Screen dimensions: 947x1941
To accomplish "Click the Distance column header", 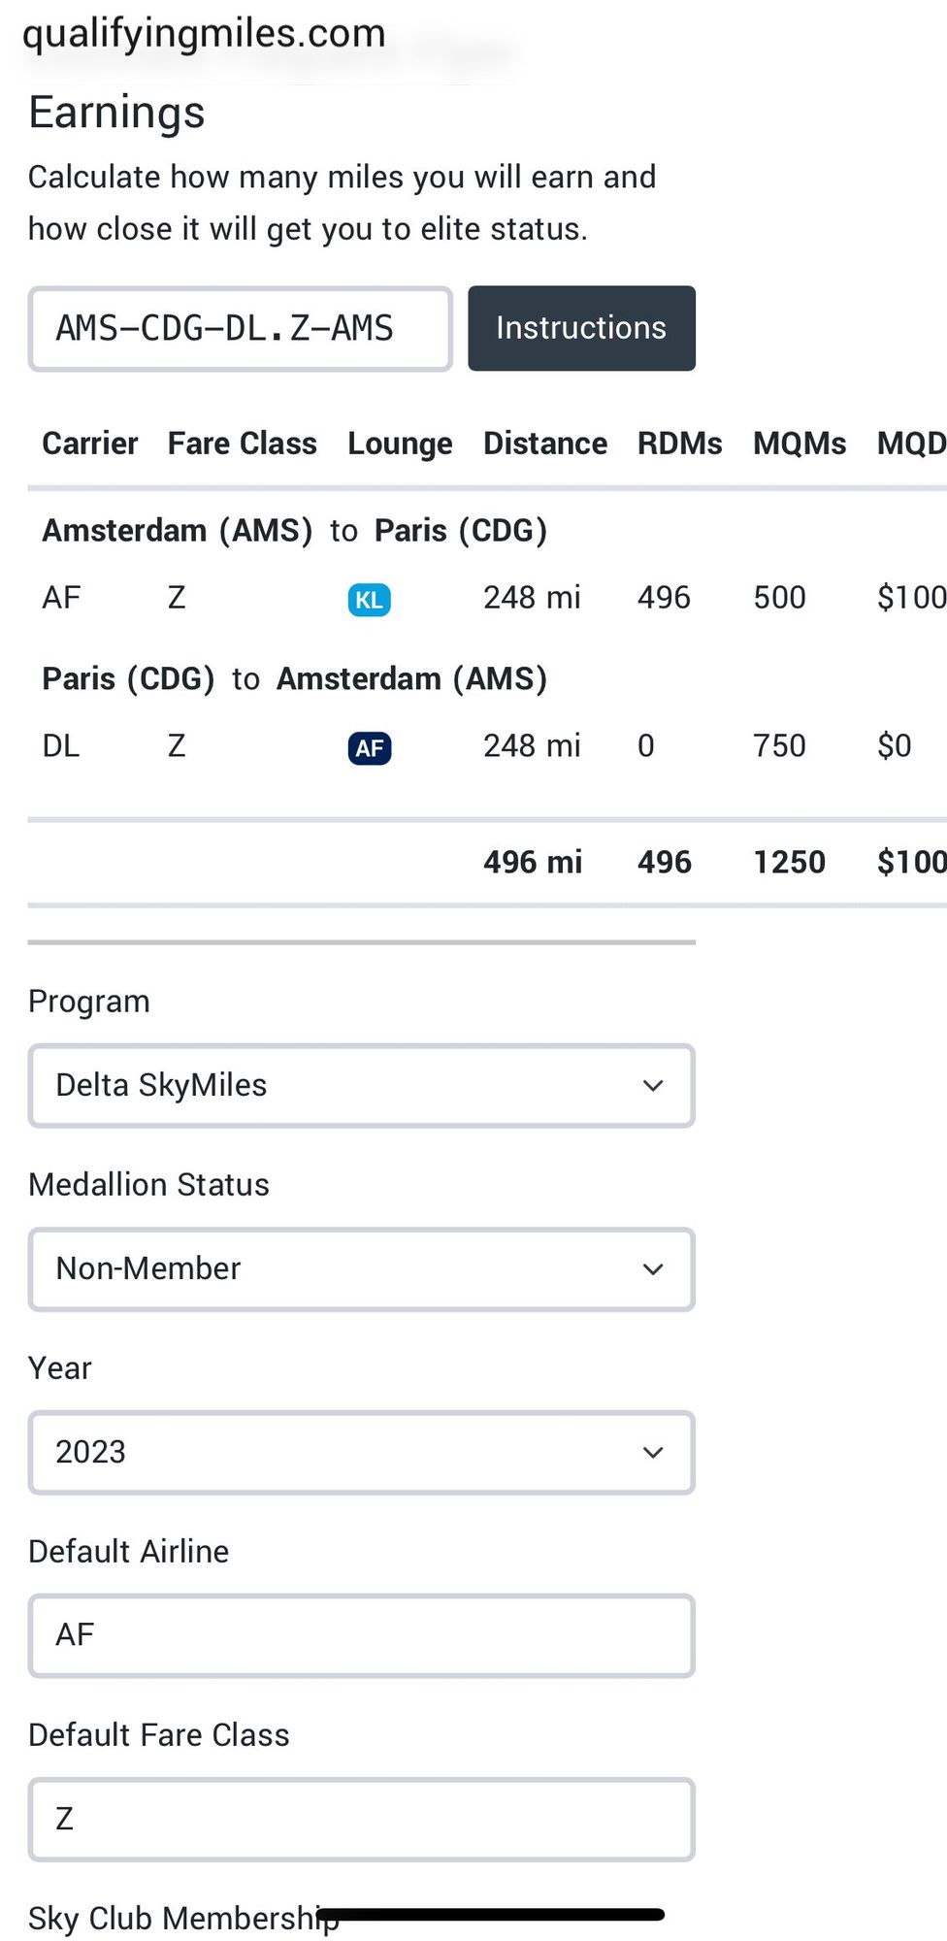I will (x=545, y=444).
